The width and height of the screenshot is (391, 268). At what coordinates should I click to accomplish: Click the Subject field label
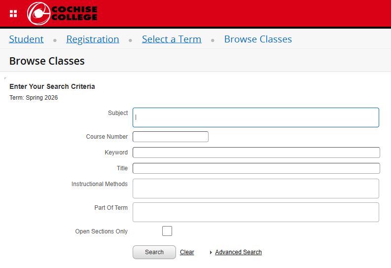(118, 113)
